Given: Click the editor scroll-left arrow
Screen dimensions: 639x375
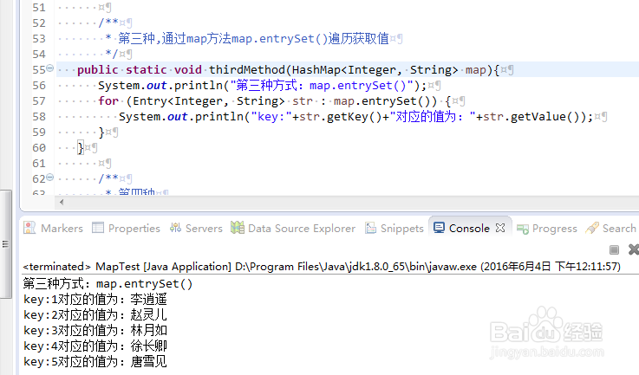Looking at the screenshot, I should pyautogui.click(x=60, y=203).
